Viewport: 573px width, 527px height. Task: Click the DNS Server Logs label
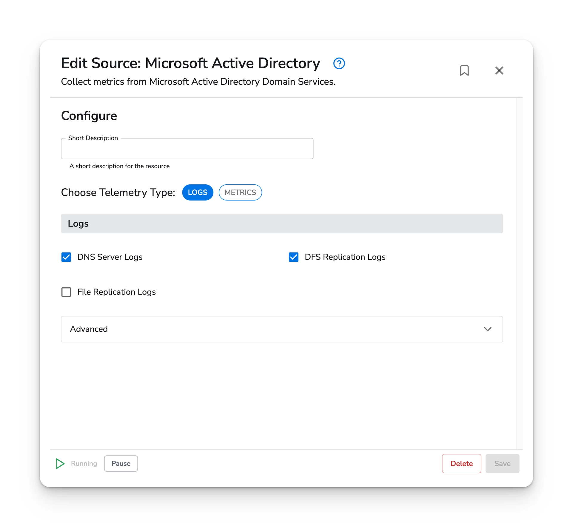[x=110, y=257]
